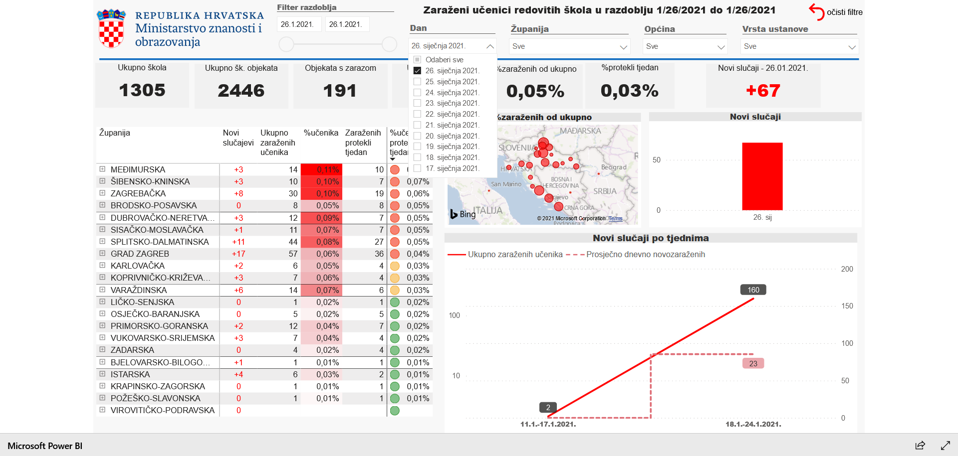Viewport: 958px width, 456px height.
Task: Click the sort arrow under the protekli tjedan column
Action: [x=393, y=159]
